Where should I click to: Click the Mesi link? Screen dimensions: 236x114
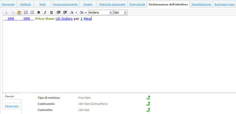87,19
